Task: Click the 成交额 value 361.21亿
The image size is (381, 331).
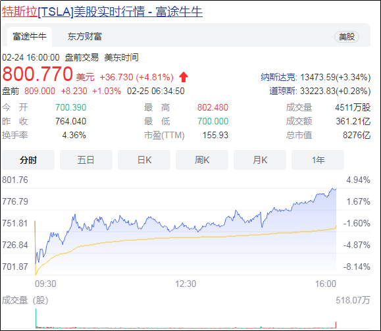Action: (x=353, y=121)
